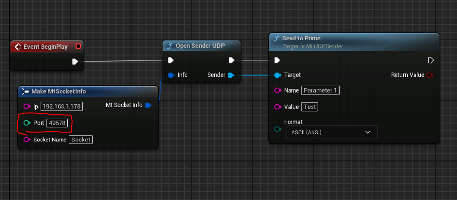Image resolution: width=457 pixels, height=200 pixels.
Task: Click Open Sender UDP's execution output pin
Action: pyautogui.click(x=232, y=60)
